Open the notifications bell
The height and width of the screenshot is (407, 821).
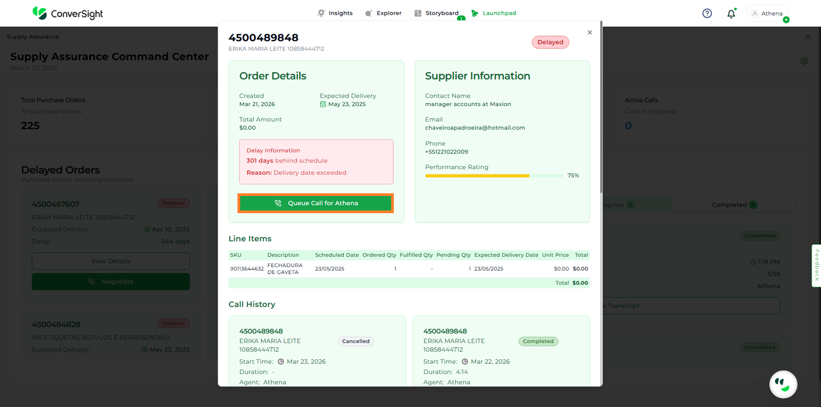pyautogui.click(x=731, y=14)
